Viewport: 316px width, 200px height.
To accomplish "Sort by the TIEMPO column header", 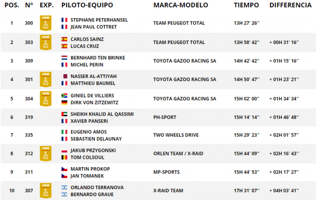I will click(x=246, y=5).
